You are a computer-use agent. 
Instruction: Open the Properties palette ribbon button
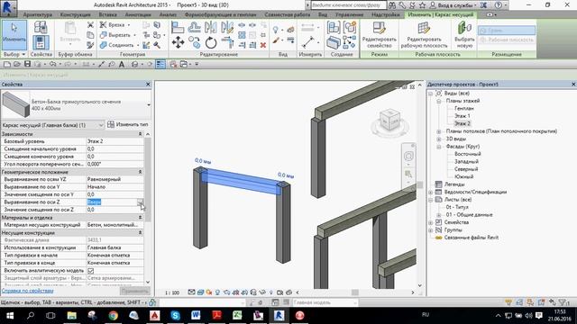(41, 42)
